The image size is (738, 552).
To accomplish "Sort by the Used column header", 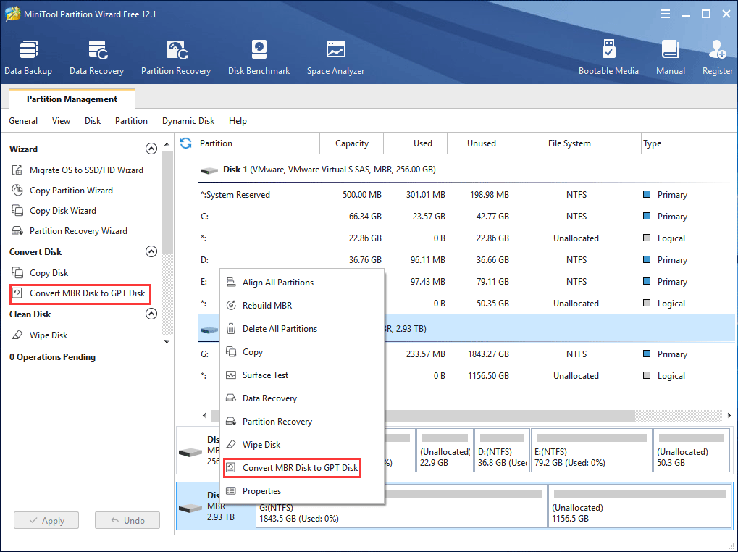I will click(x=416, y=143).
